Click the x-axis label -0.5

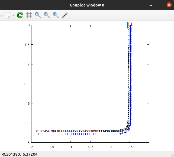(x=90, y=147)
